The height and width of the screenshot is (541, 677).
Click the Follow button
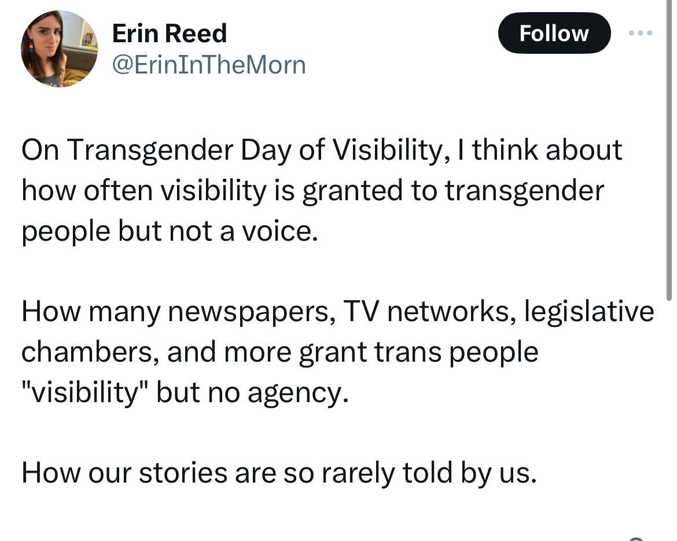pyautogui.click(x=554, y=34)
